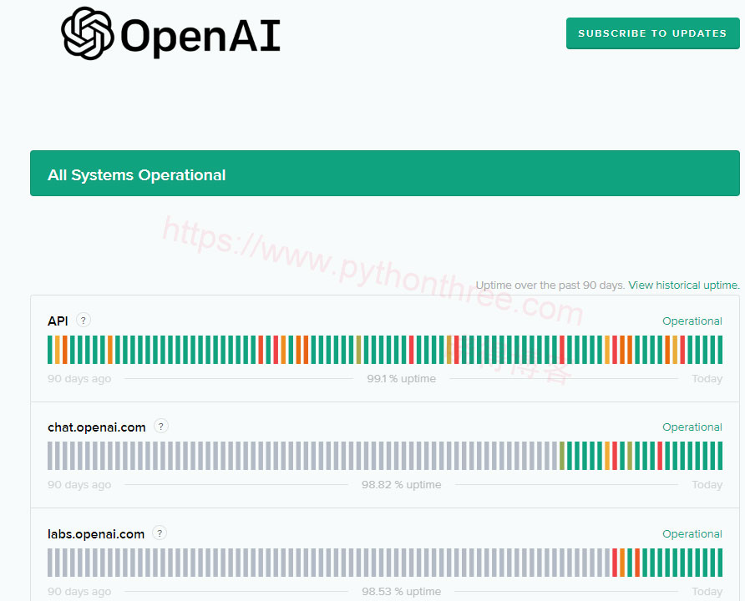
Task: Click the 98.82 % uptime value
Action: (x=401, y=484)
